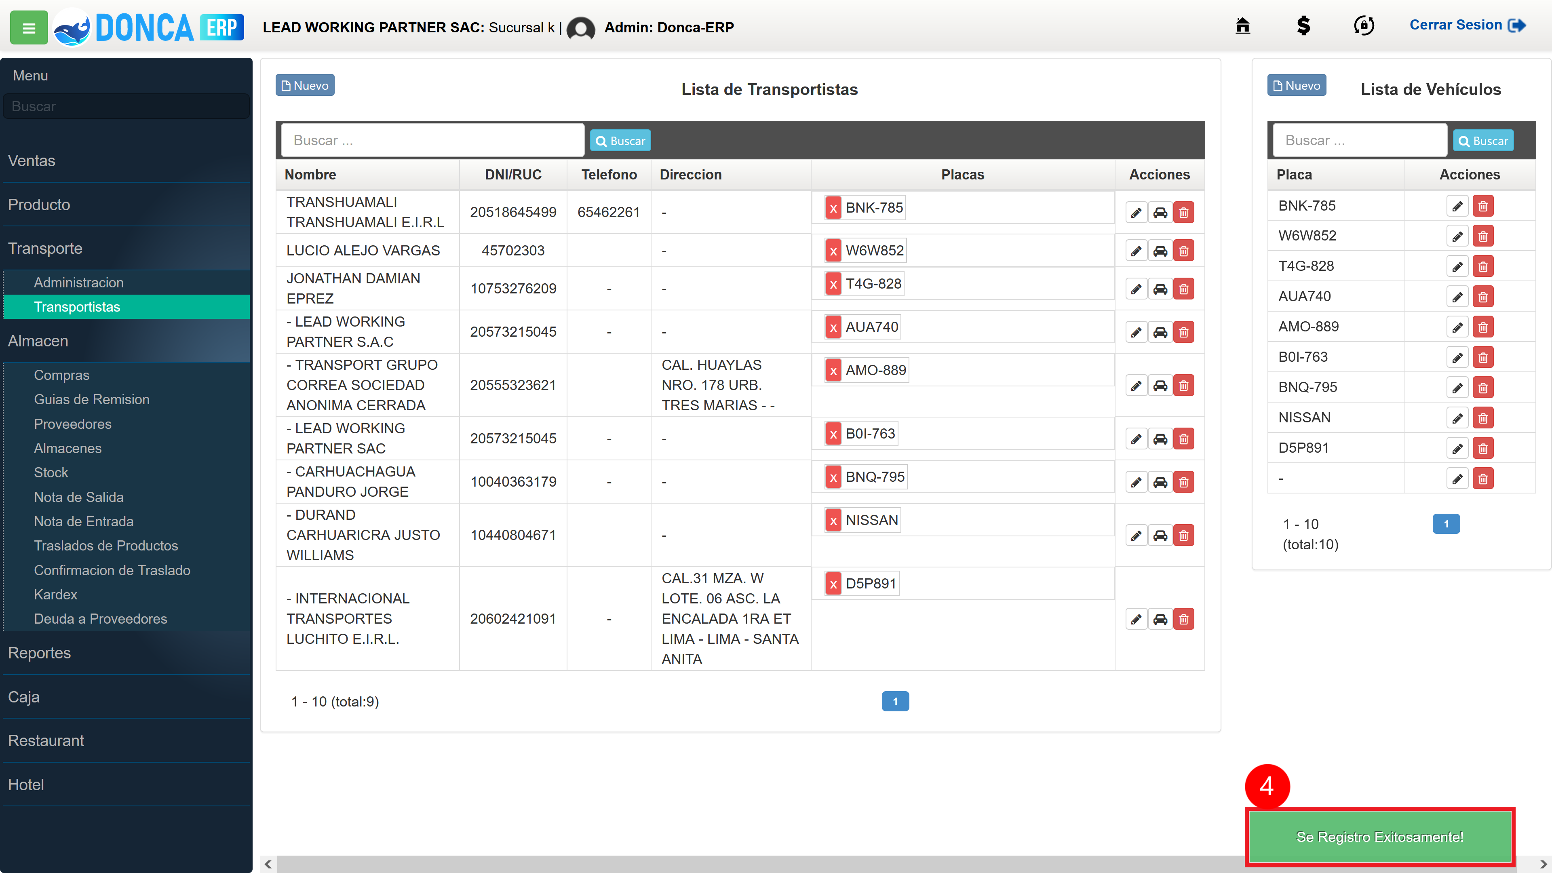Assign vehicle to DURAND CARHUARICRA JUSTO WILLIAMS
Image resolution: width=1552 pixels, height=873 pixels.
pyautogui.click(x=1160, y=536)
